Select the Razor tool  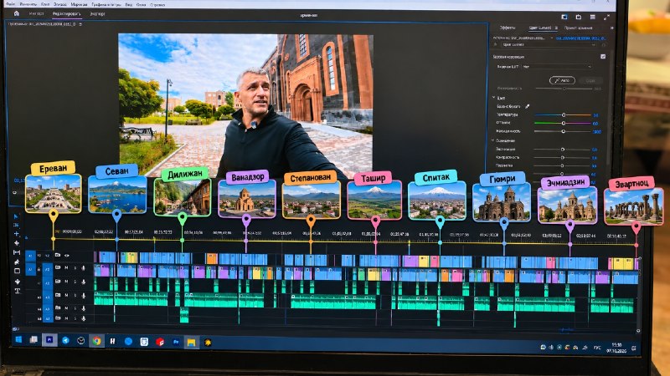click(x=17, y=243)
